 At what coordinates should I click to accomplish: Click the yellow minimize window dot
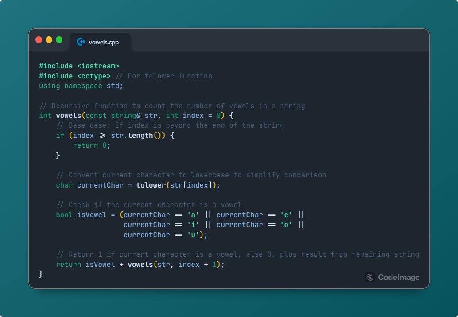click(x=49, y=40)
